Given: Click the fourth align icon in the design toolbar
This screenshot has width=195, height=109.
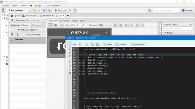Looking at the screenshot, I should [x=132, y=25].
